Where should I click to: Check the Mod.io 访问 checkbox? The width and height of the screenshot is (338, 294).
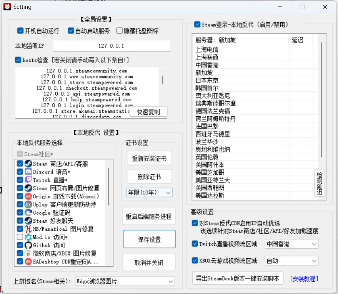click(x=20, y=237)
